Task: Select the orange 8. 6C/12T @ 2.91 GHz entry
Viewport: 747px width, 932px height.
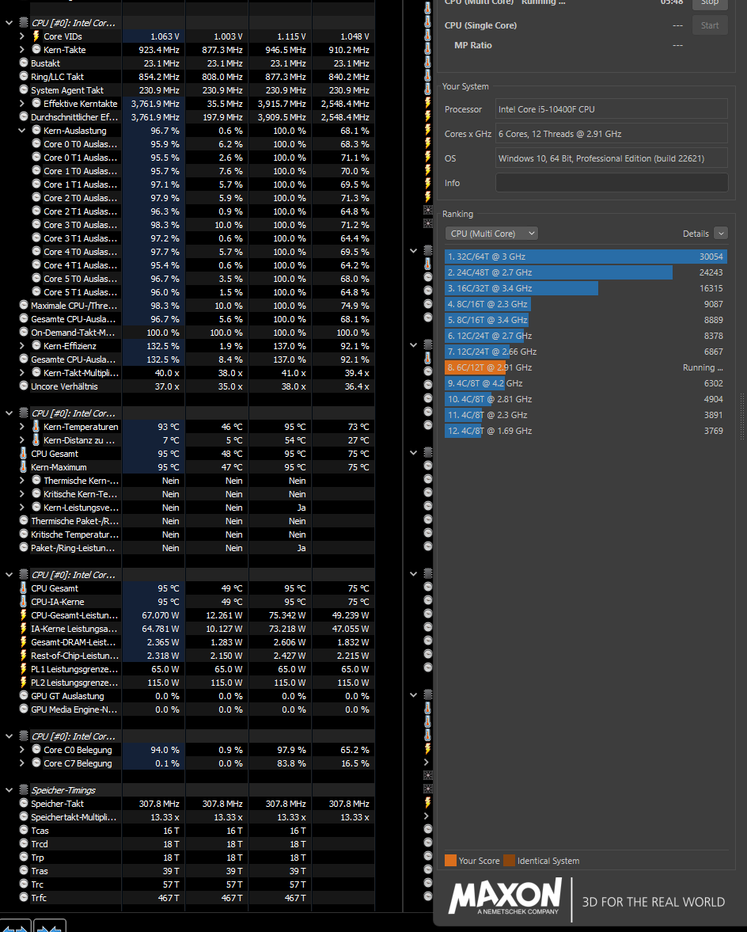Action: point(586,367)
